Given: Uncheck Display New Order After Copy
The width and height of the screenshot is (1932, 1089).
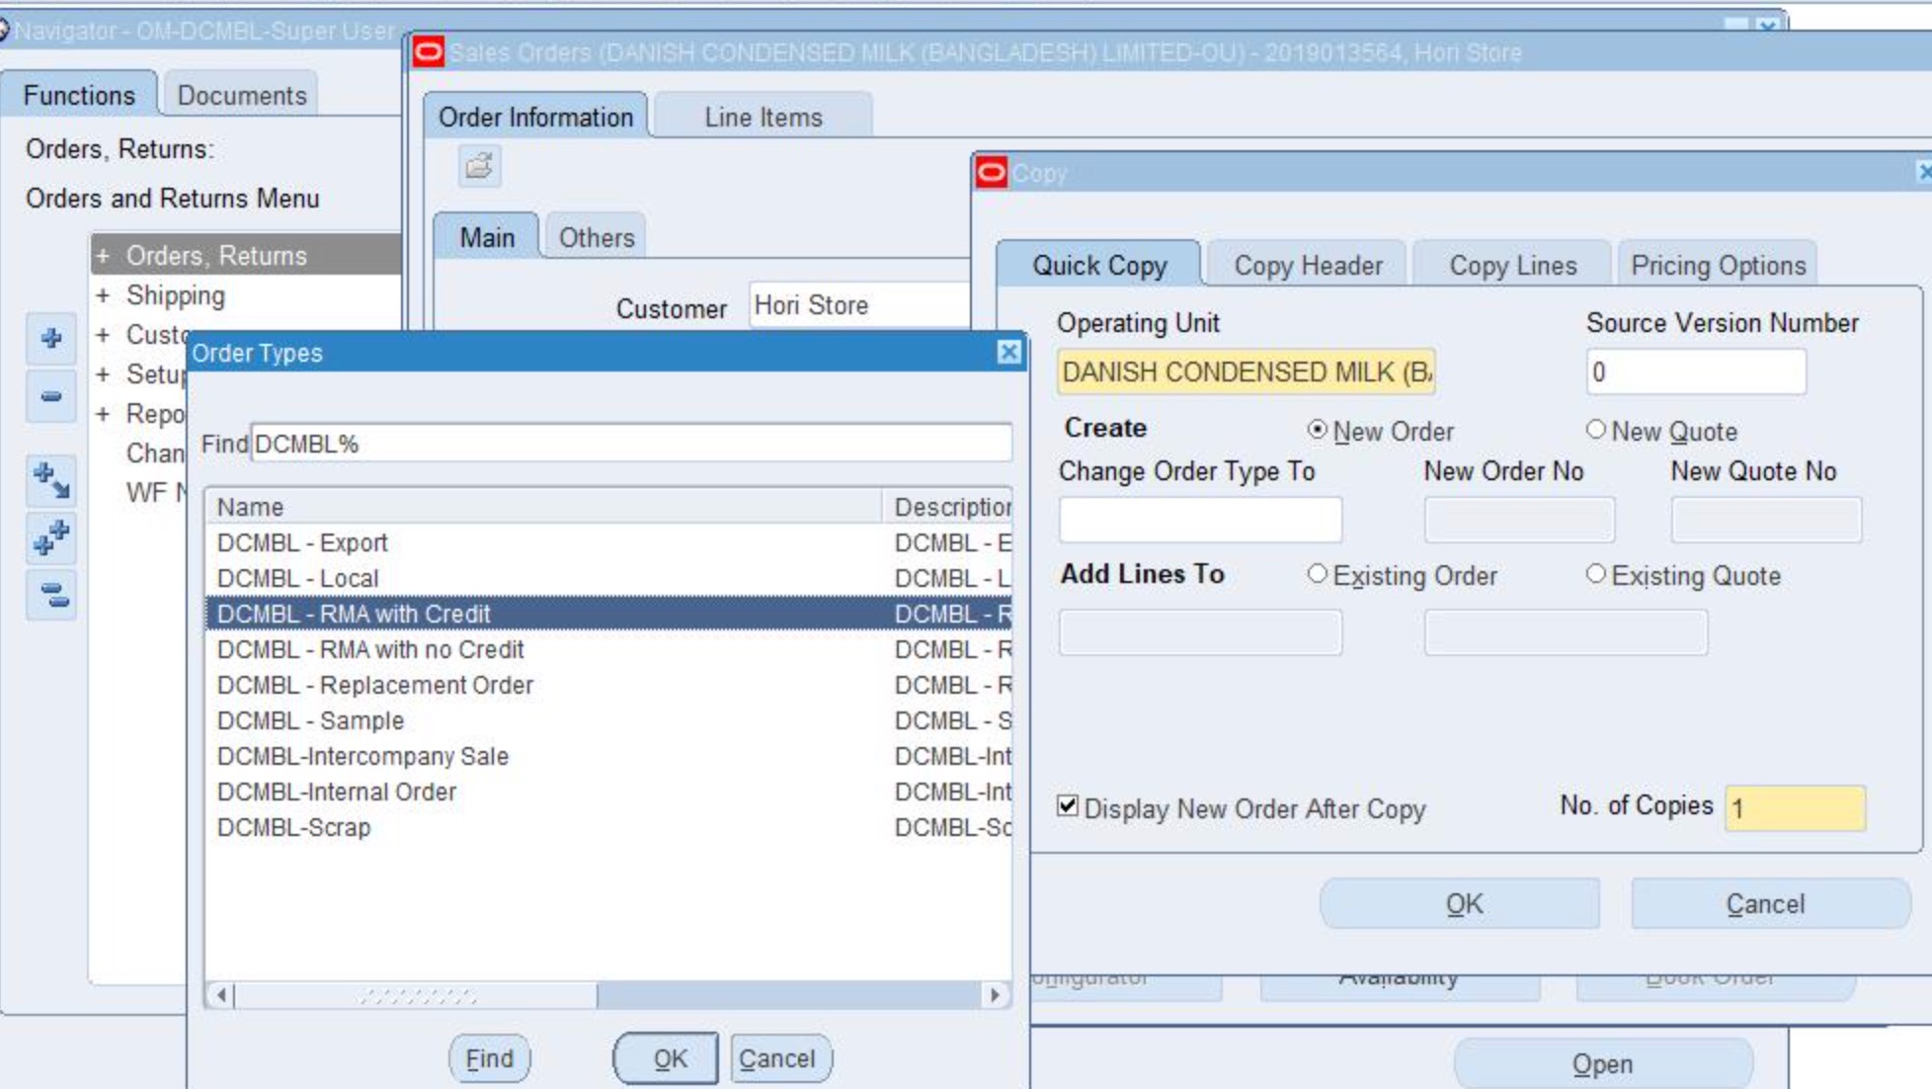Looking at the screenshot, I should pos(1068,806).
